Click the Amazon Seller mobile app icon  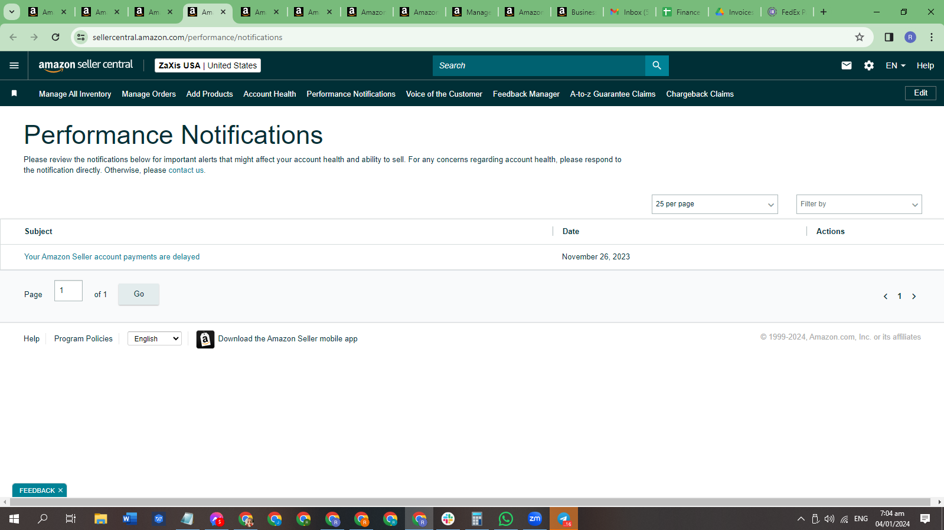coord(205,339)
